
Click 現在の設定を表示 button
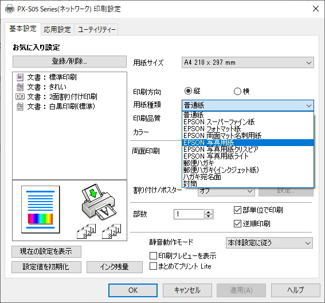pyautogui.click(x=46, y=251)
